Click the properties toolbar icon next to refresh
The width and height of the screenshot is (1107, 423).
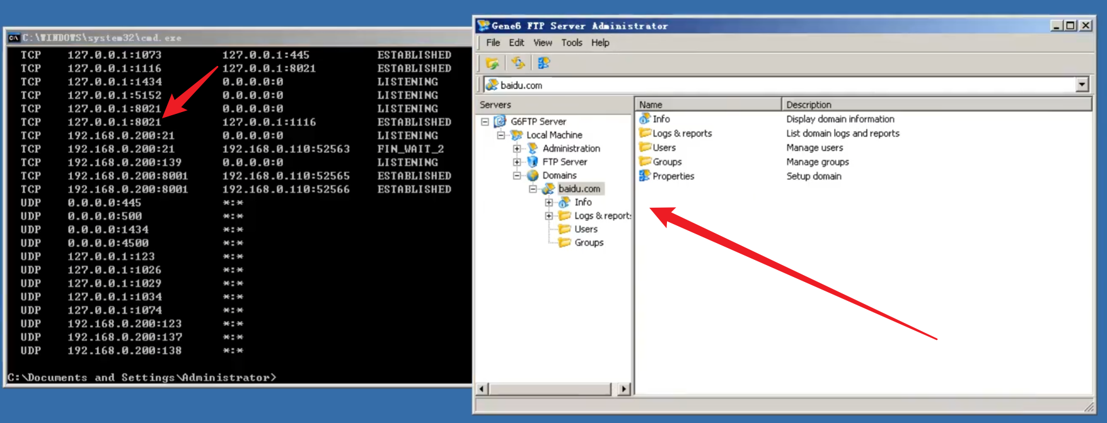[543, 63]
